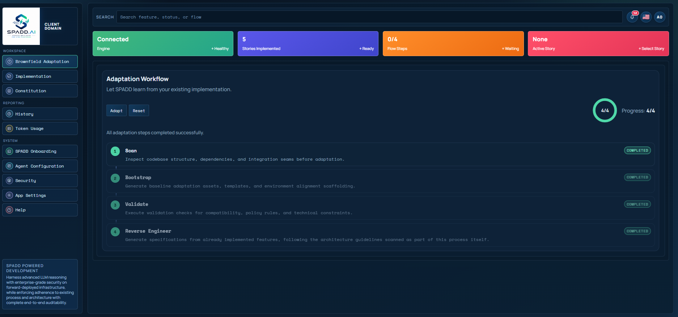Click step 1 Scan number badge
Screen dimensions: 678x317
coord(115,151)
